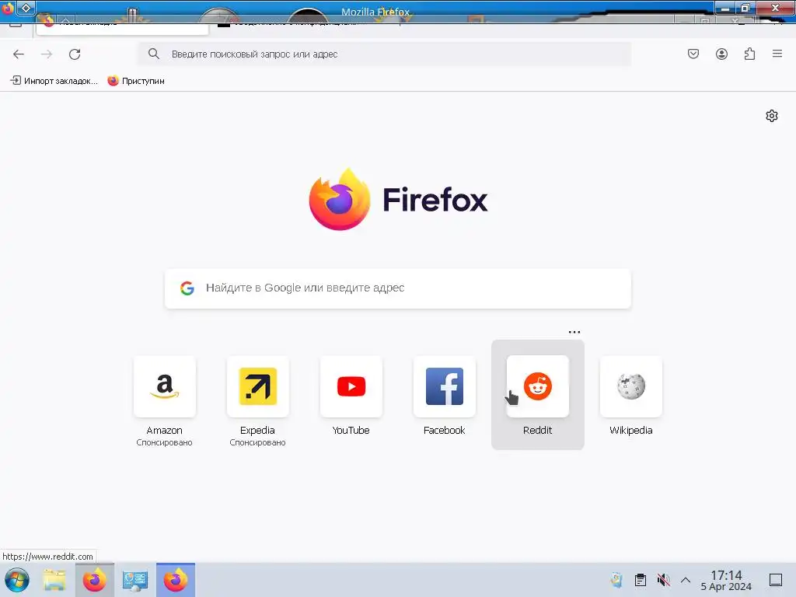Click the search magnifier in address bar

(154, 54)
